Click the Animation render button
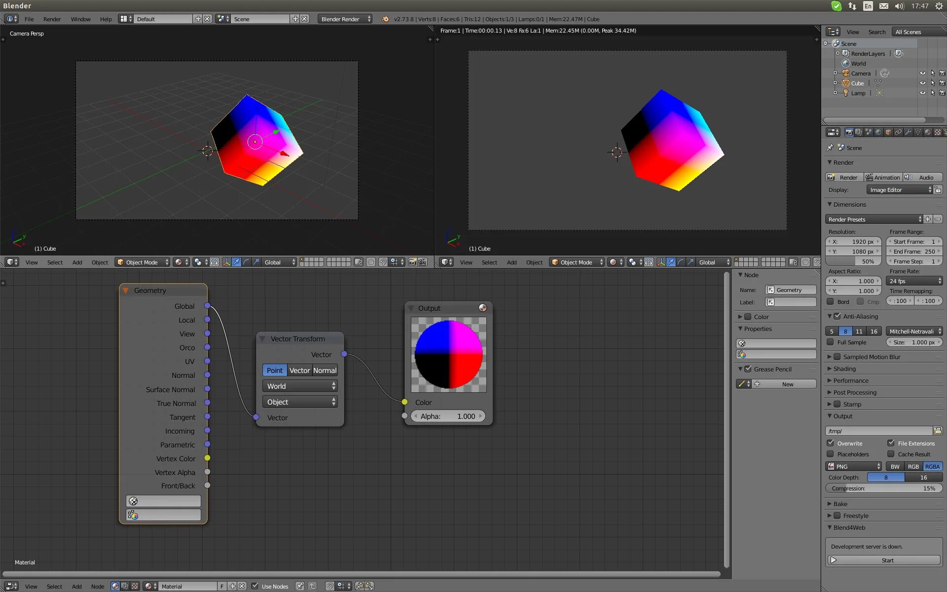This screenshot has width=947, height=592. click(x=883, y=177)
